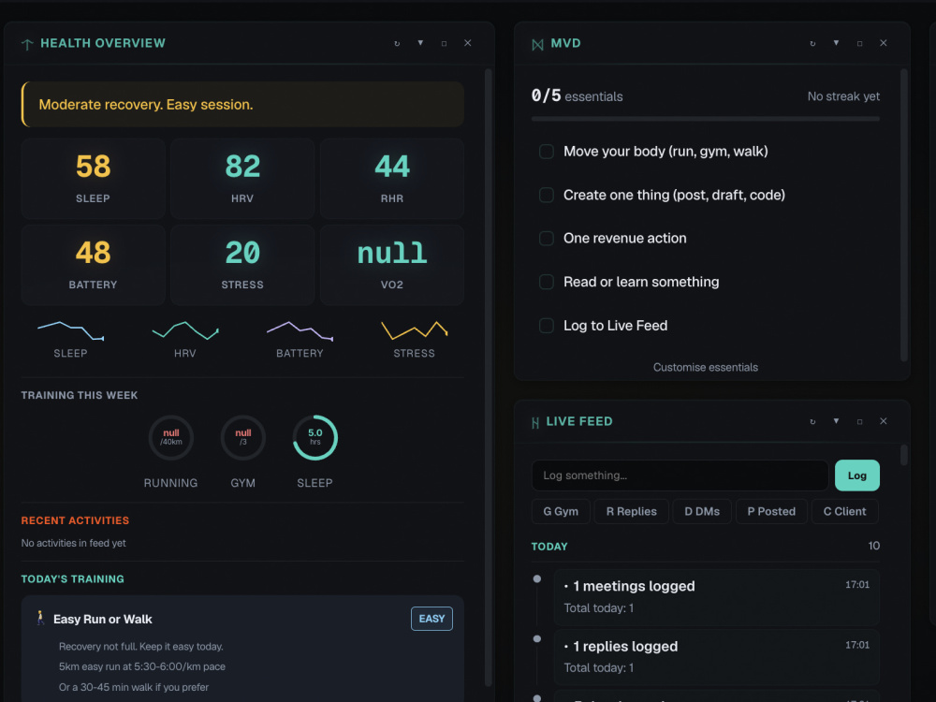Click 'Moderate recovery. Easy session.' banner

coord(242,105)
